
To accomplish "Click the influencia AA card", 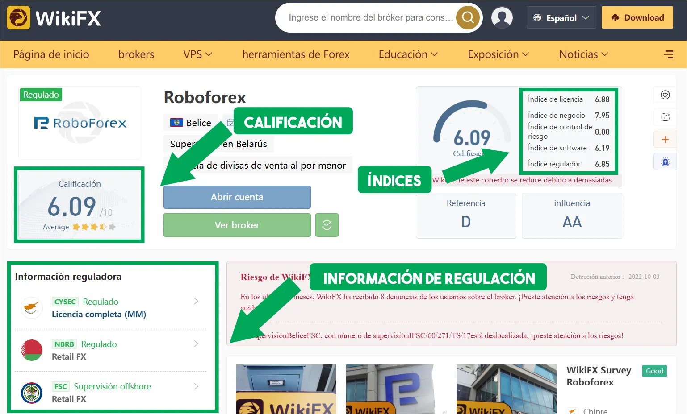I will pyautogui.click(x=572, y=215).
